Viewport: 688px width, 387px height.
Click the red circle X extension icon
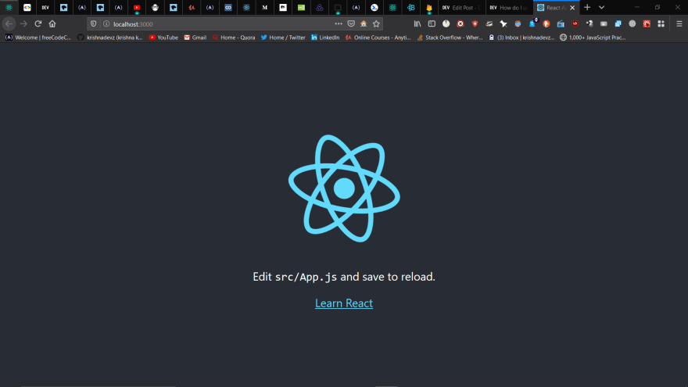pyautogui.click(x=460, y=23)
